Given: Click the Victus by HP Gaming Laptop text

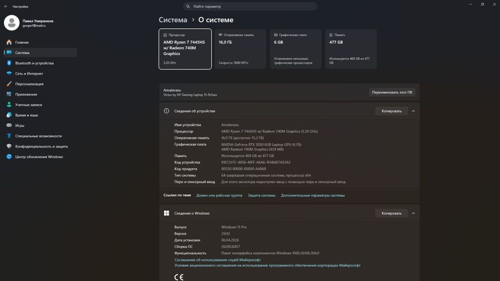Looking at the screenshot, I should 190,95.
